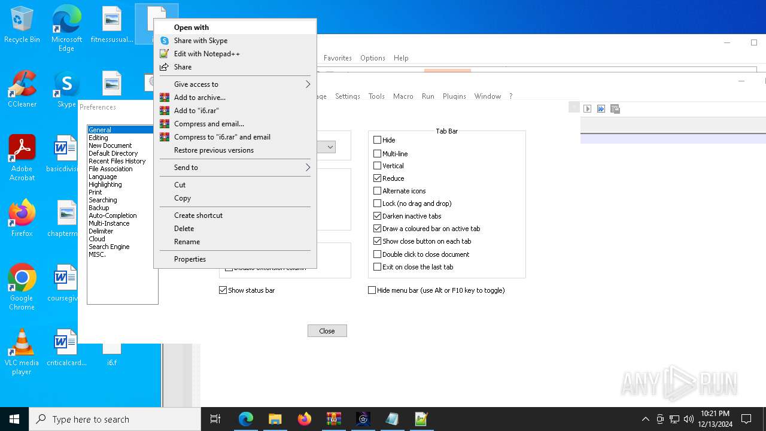Choose Open with in context menu
766x431 pixels.
coord(235,28)
